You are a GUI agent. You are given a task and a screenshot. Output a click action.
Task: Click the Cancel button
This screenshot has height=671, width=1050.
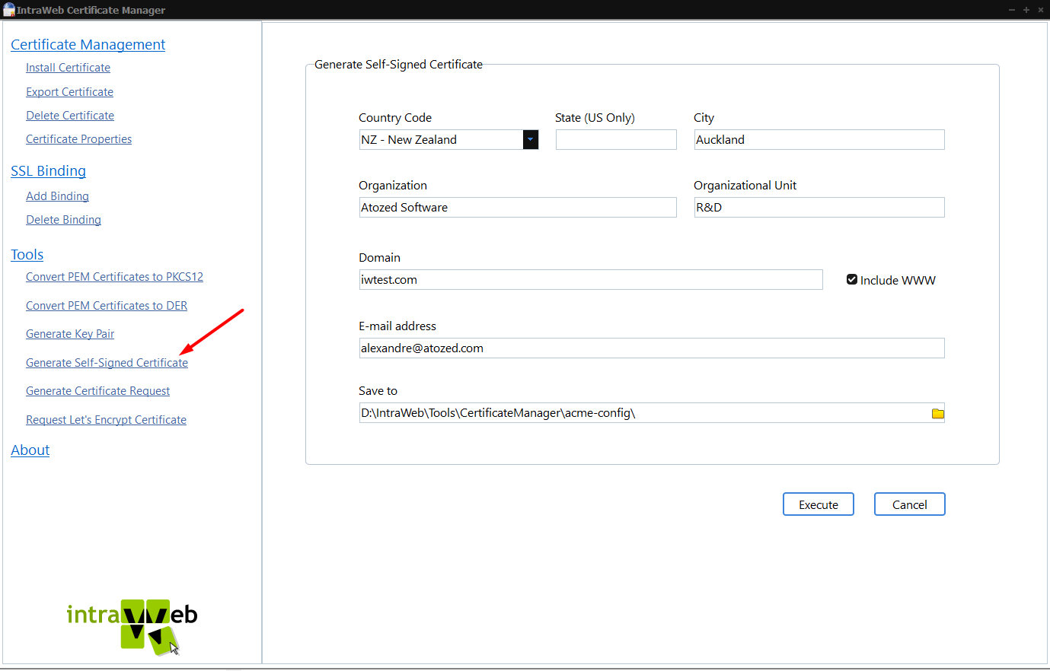point(910,504)
